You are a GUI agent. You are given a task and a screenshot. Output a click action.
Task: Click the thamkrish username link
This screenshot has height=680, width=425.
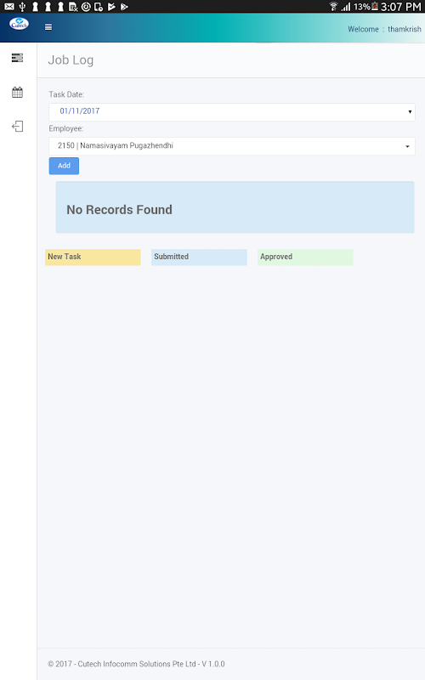405,29
